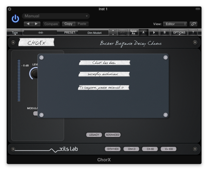Switch to the LEGACY view

(x=94, y=135)
